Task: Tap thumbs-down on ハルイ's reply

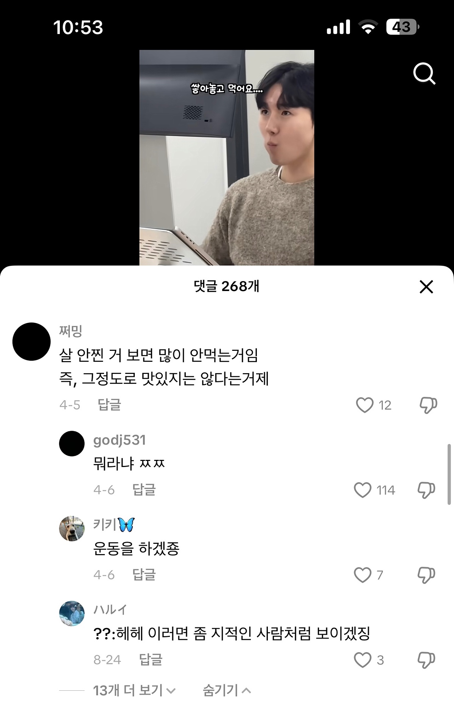Action: coord(426,660)
